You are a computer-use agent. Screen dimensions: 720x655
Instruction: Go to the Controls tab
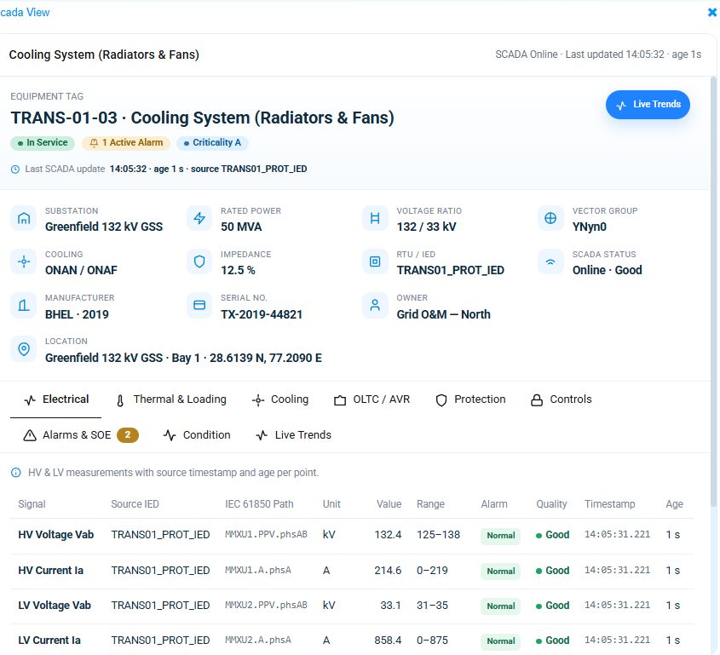[562, 399]
